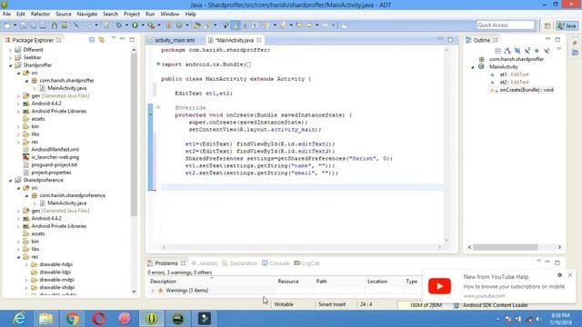Image resolution: width=582 pixels, height=327 pixels.
Task: Expand Android Private Libraries under Shardproffer
Action: [19, 111]
